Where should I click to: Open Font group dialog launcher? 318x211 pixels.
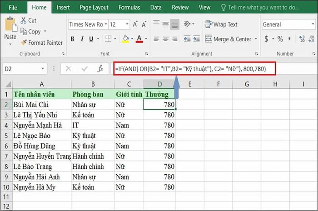point(146,53)
